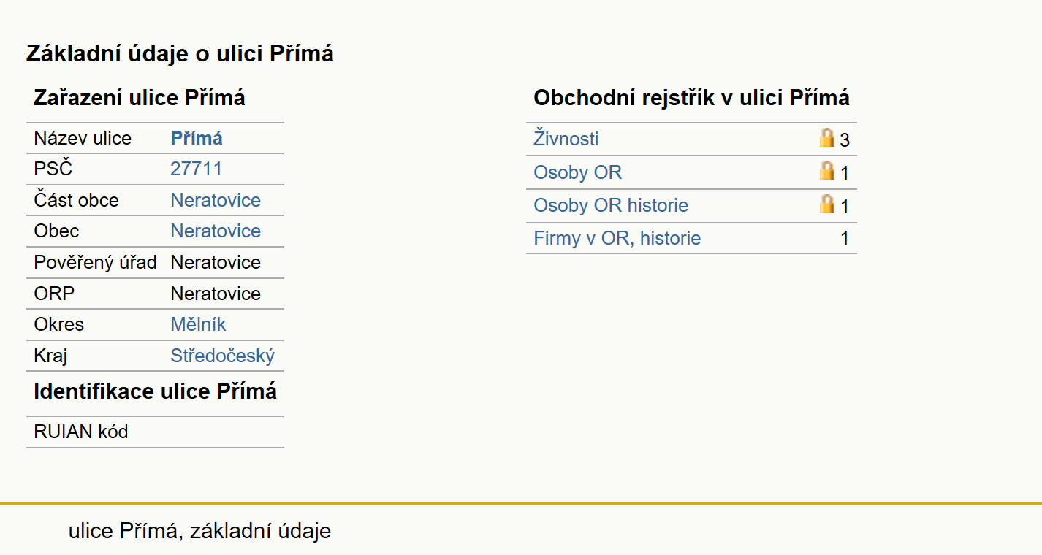Open the Přímá street name link
The width and height of the screenshot is (1042, 555).
[x=197, y=138]
